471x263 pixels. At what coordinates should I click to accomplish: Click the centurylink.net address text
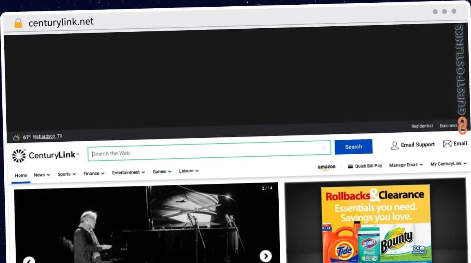coord(61,22)
